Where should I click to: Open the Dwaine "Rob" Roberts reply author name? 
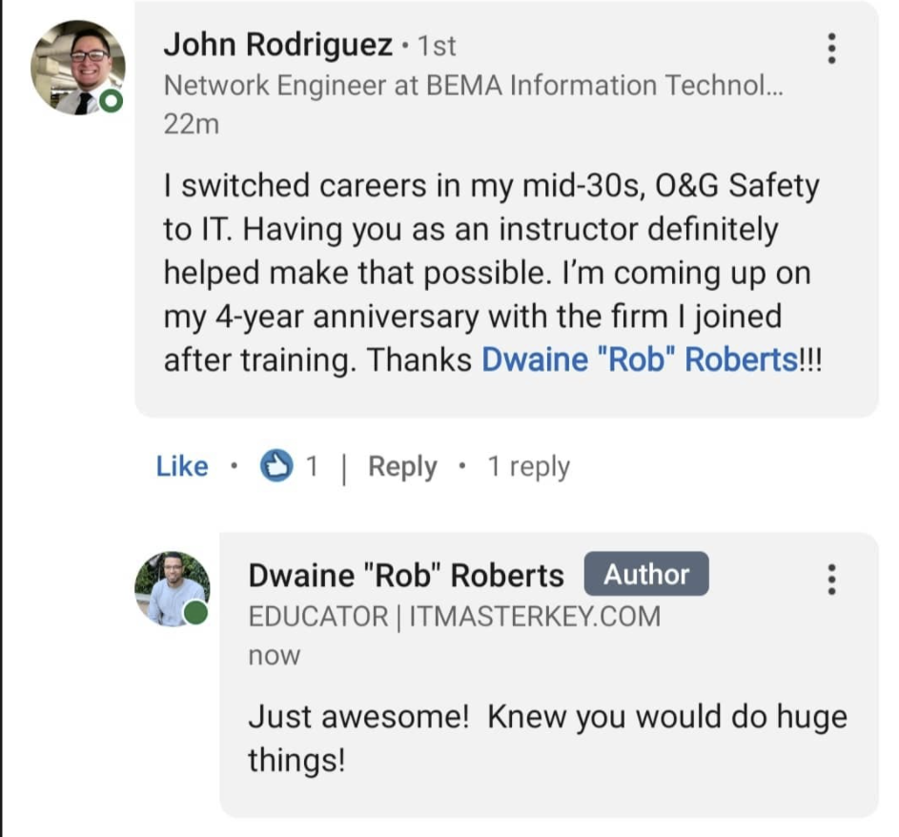point(406,575)
